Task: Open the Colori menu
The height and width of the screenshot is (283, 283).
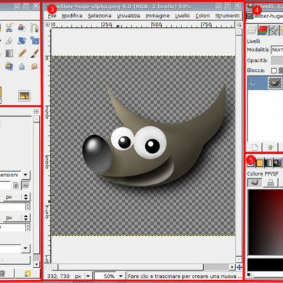Action: [x=202, y=16]
